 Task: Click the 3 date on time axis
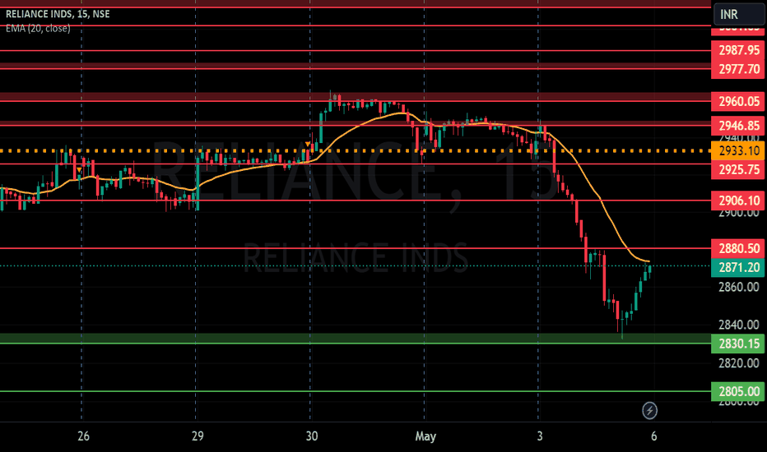coord(540,436)
